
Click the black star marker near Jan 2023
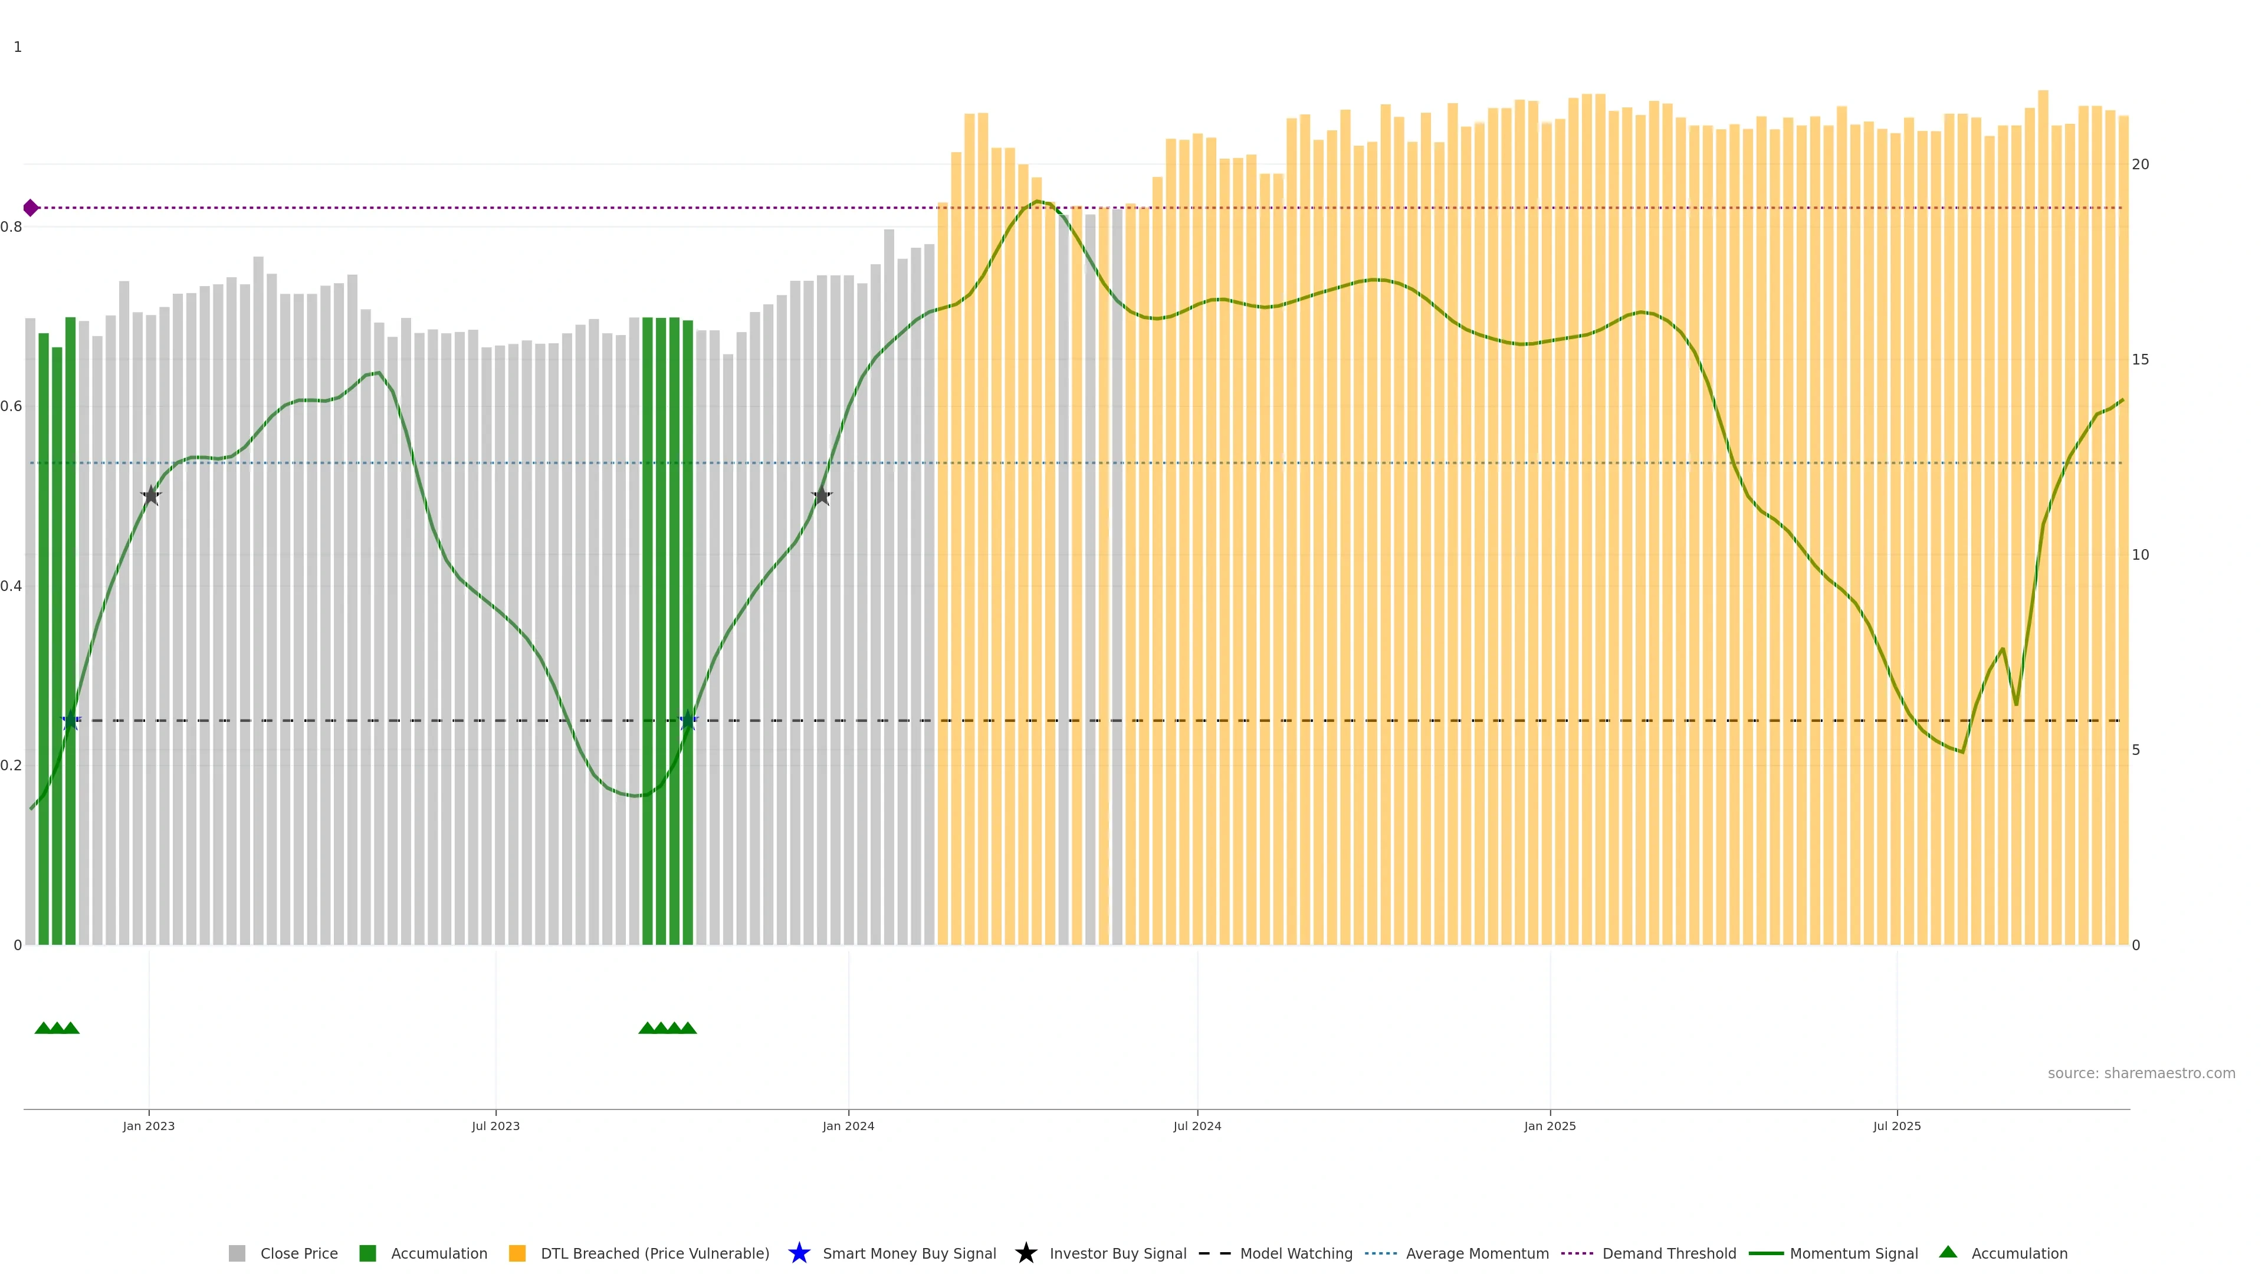point(151,496)
